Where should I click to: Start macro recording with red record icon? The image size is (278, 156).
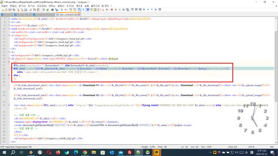[x=112, y=10]
